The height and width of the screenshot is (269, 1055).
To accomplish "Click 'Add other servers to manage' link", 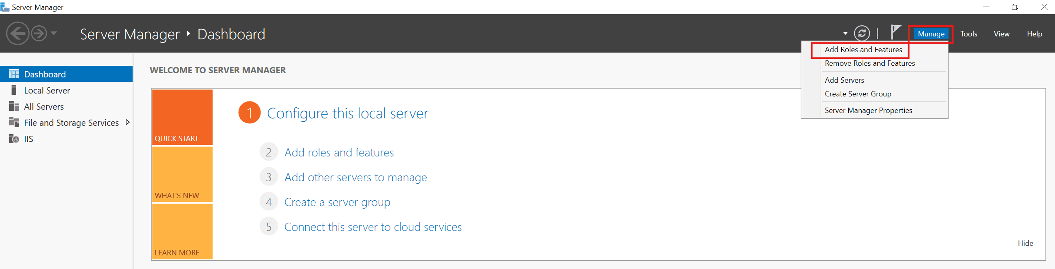I will [355, 178].
